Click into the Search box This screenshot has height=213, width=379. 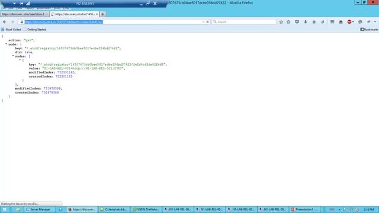click(244, 22)
